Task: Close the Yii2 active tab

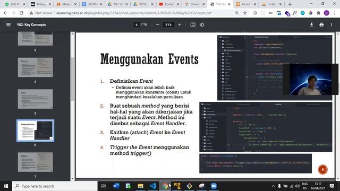Action: pyautogui.click(x=229, y=4)
